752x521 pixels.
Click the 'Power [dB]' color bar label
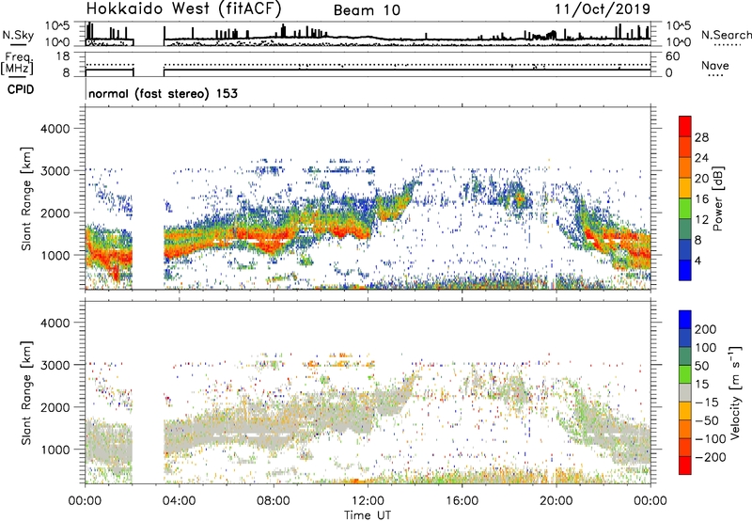pos(718,198)
